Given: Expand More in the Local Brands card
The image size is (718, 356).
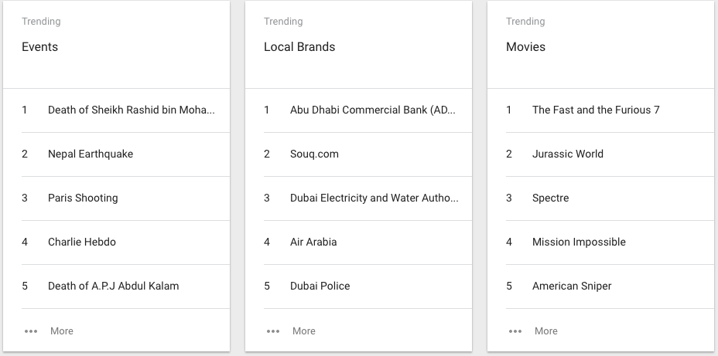Looking at the screenshot, I should 304,331.
